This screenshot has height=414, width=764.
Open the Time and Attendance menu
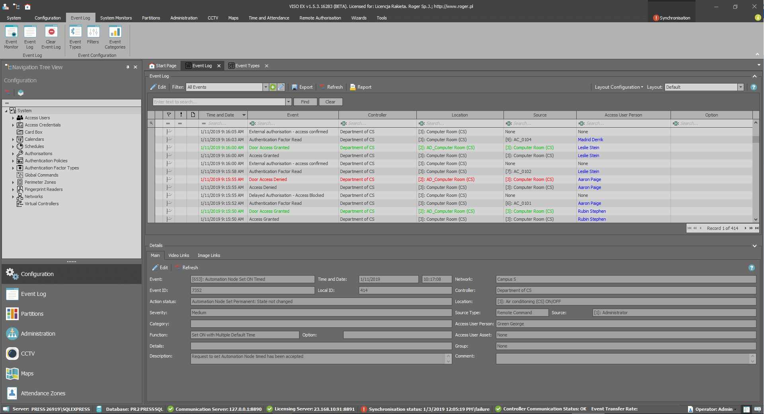point(269,18)
